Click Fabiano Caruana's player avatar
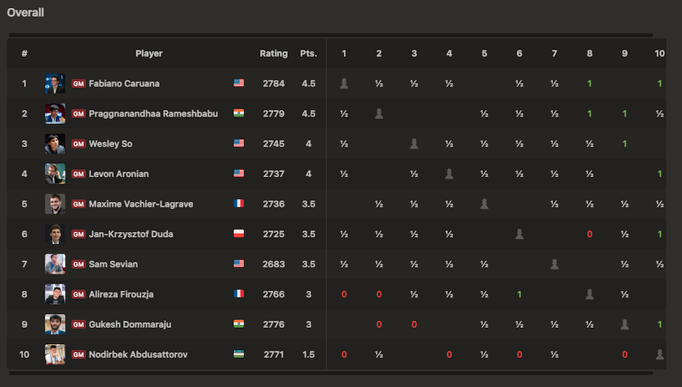The width and height of the screenshot is (682, 387). (55, 83)
